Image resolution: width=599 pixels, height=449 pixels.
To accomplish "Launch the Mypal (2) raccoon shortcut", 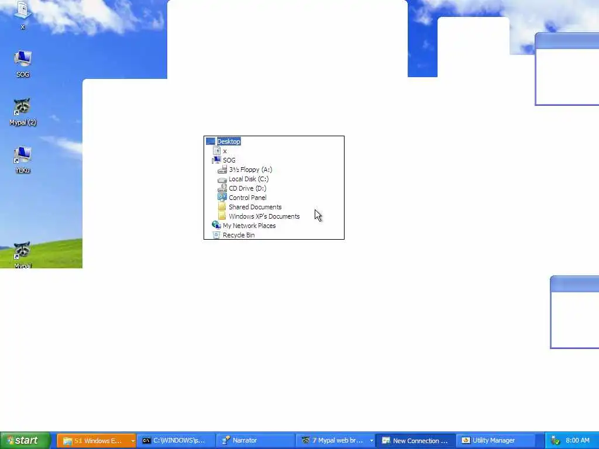I will 23,112.
